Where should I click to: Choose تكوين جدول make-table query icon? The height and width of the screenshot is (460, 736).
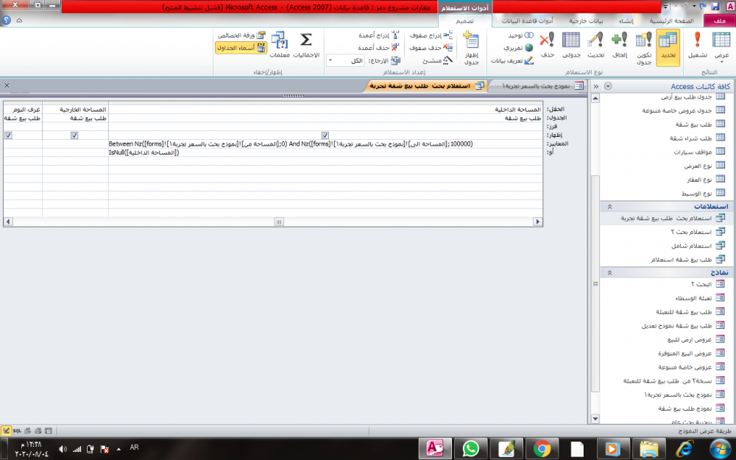[x=643, y=49]
